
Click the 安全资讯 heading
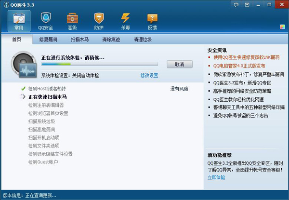[217, 50]
